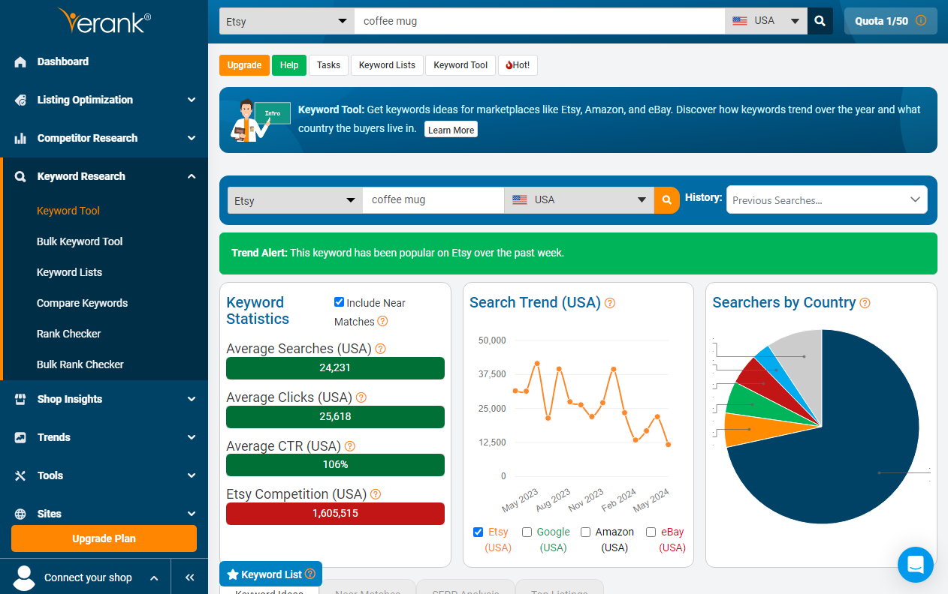Click help icon beside Include Near Matches

coord(382,322)
